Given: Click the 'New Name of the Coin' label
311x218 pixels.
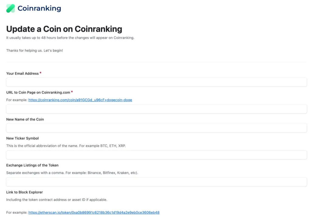Looking at the screenshot, I should coord(25,119).
